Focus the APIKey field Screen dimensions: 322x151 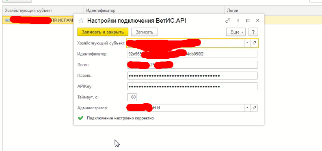(x=192, y=86)
